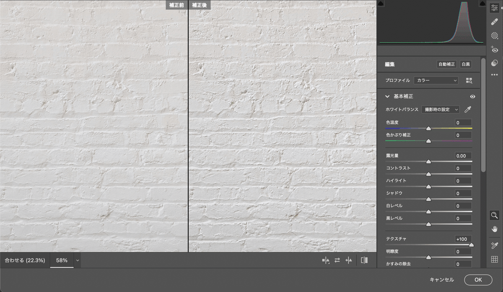Click the 色温度 value field
Image resolution: width=503 pixels, height=292 pixels.
[463, 122]
